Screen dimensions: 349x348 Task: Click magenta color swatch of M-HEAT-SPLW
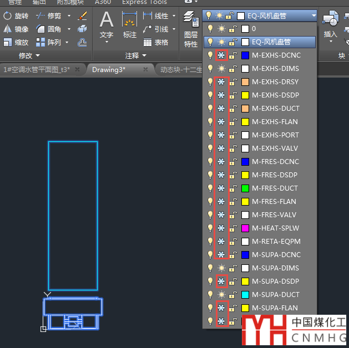245,228
